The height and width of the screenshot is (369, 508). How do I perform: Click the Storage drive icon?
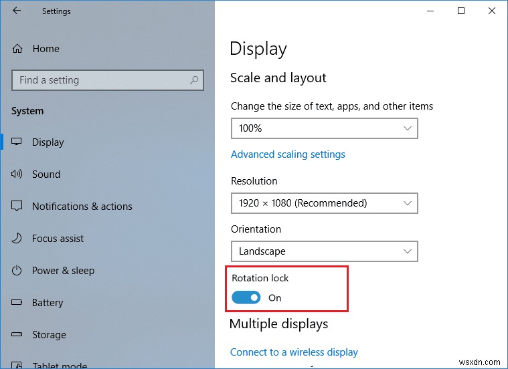click(17, 335)
